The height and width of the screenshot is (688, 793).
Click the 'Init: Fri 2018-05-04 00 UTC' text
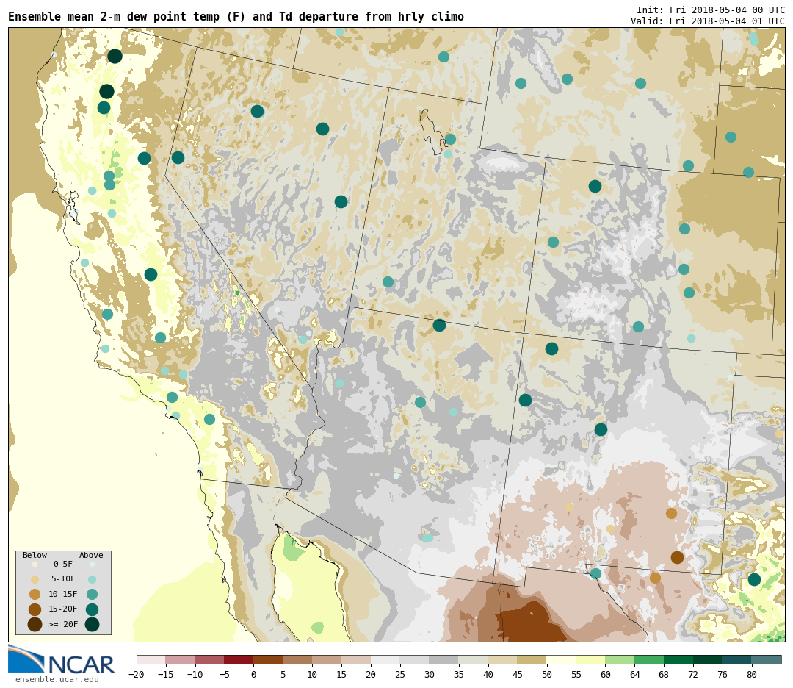pos(711,10)
